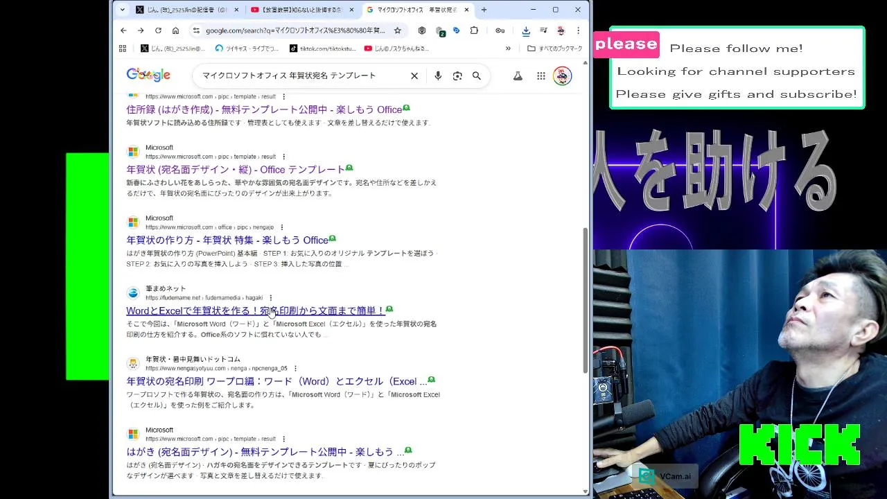Open 年賀状 (宛名面デザイン・縦) result link
This screenshot has width=887, height=499.
click(236, 169)
